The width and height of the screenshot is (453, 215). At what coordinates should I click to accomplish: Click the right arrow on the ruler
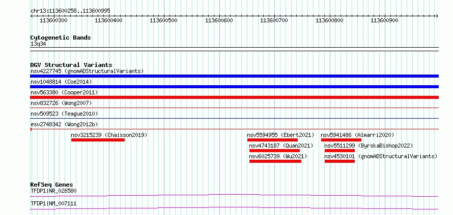[x=437, y=16]
